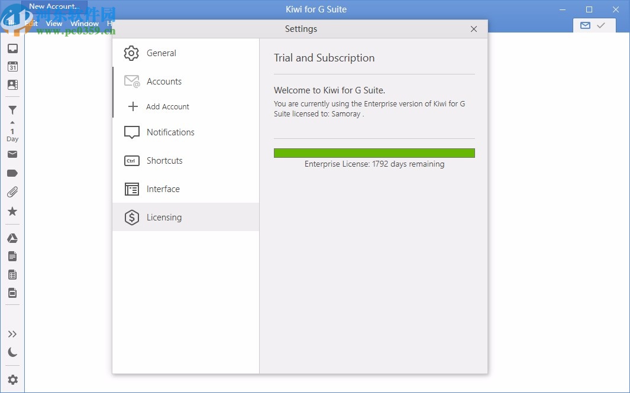Viewport: 630px width, 393px height.
Task: Click Add Account in the settings list
Action: [167, 106]
